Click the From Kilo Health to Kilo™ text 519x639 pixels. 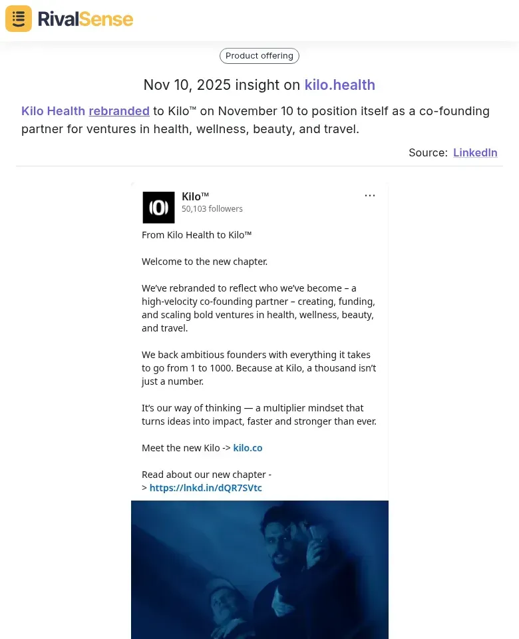click(196, 234)
